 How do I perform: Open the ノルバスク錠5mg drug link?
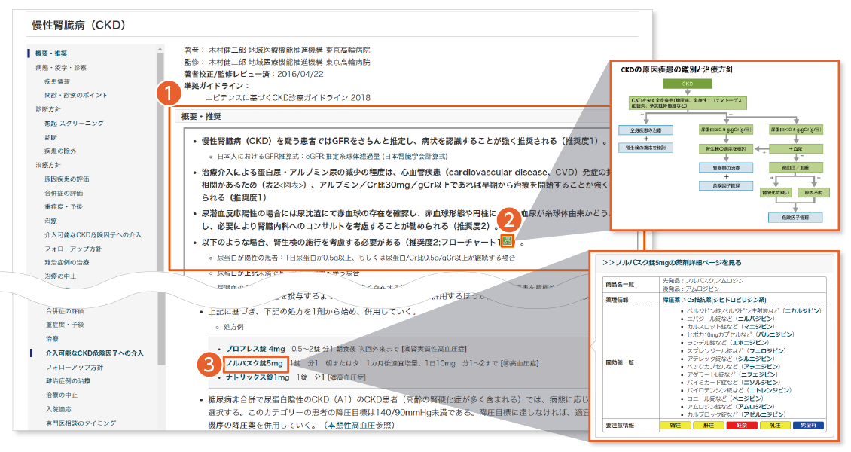click(x=255, y=363)
